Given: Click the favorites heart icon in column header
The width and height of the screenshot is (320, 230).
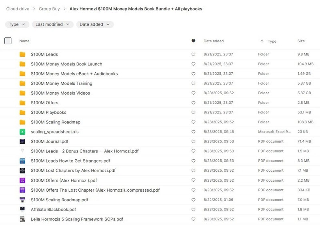Looking at the screenshot, I should pyautogui.click(x=193, y=41).
